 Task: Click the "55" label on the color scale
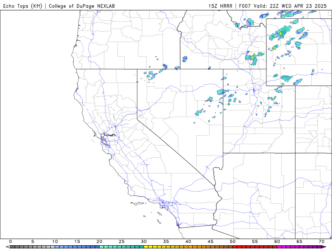[x=255, y=242]
